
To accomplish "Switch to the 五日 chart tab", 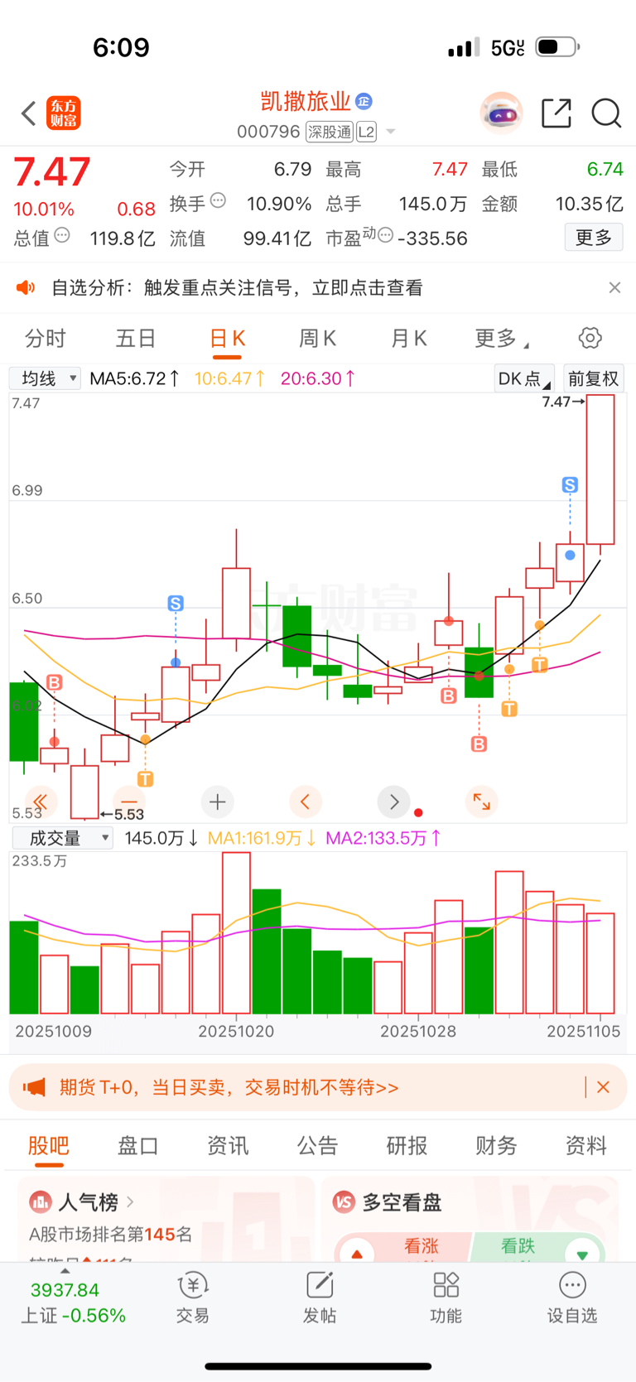I will (x=136, y=338).
